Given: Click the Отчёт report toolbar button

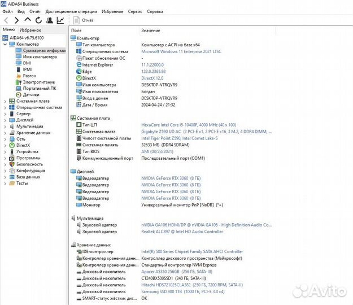Looking at the screenshot, I should pyautogui.click(x=84, y=20).
